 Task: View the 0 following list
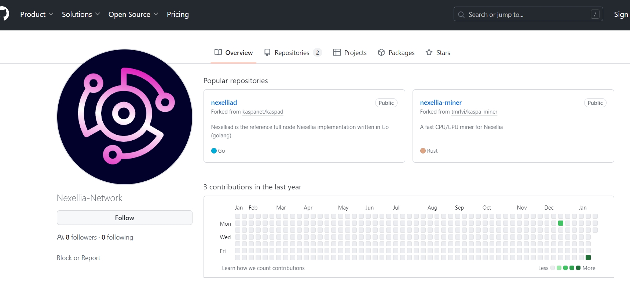click(117, 237)
